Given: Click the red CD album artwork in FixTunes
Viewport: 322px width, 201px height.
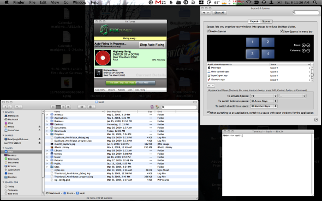Looking at the screenshot, I should click(103, 58).
